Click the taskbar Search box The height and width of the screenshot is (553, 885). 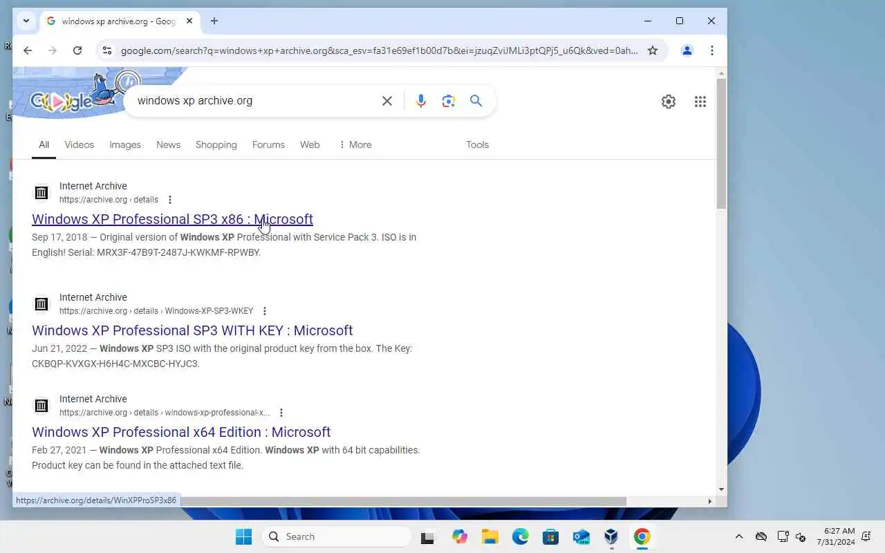click(337, 536)
